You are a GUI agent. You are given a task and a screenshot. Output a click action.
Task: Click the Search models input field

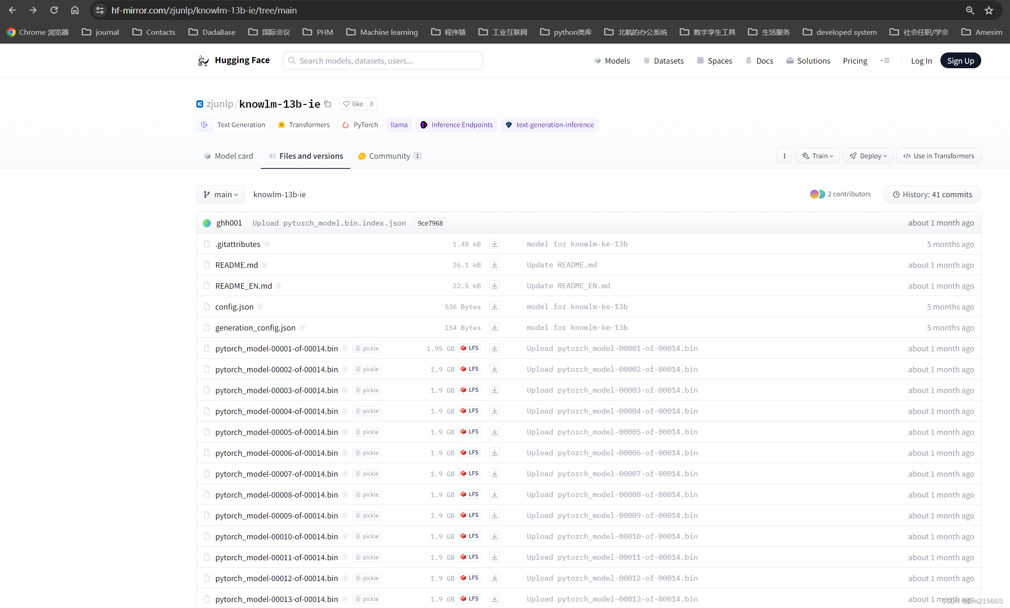pos(383,61)
